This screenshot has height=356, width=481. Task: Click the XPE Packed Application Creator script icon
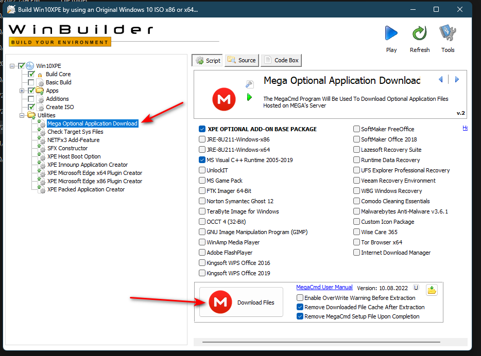pos(41,190)
